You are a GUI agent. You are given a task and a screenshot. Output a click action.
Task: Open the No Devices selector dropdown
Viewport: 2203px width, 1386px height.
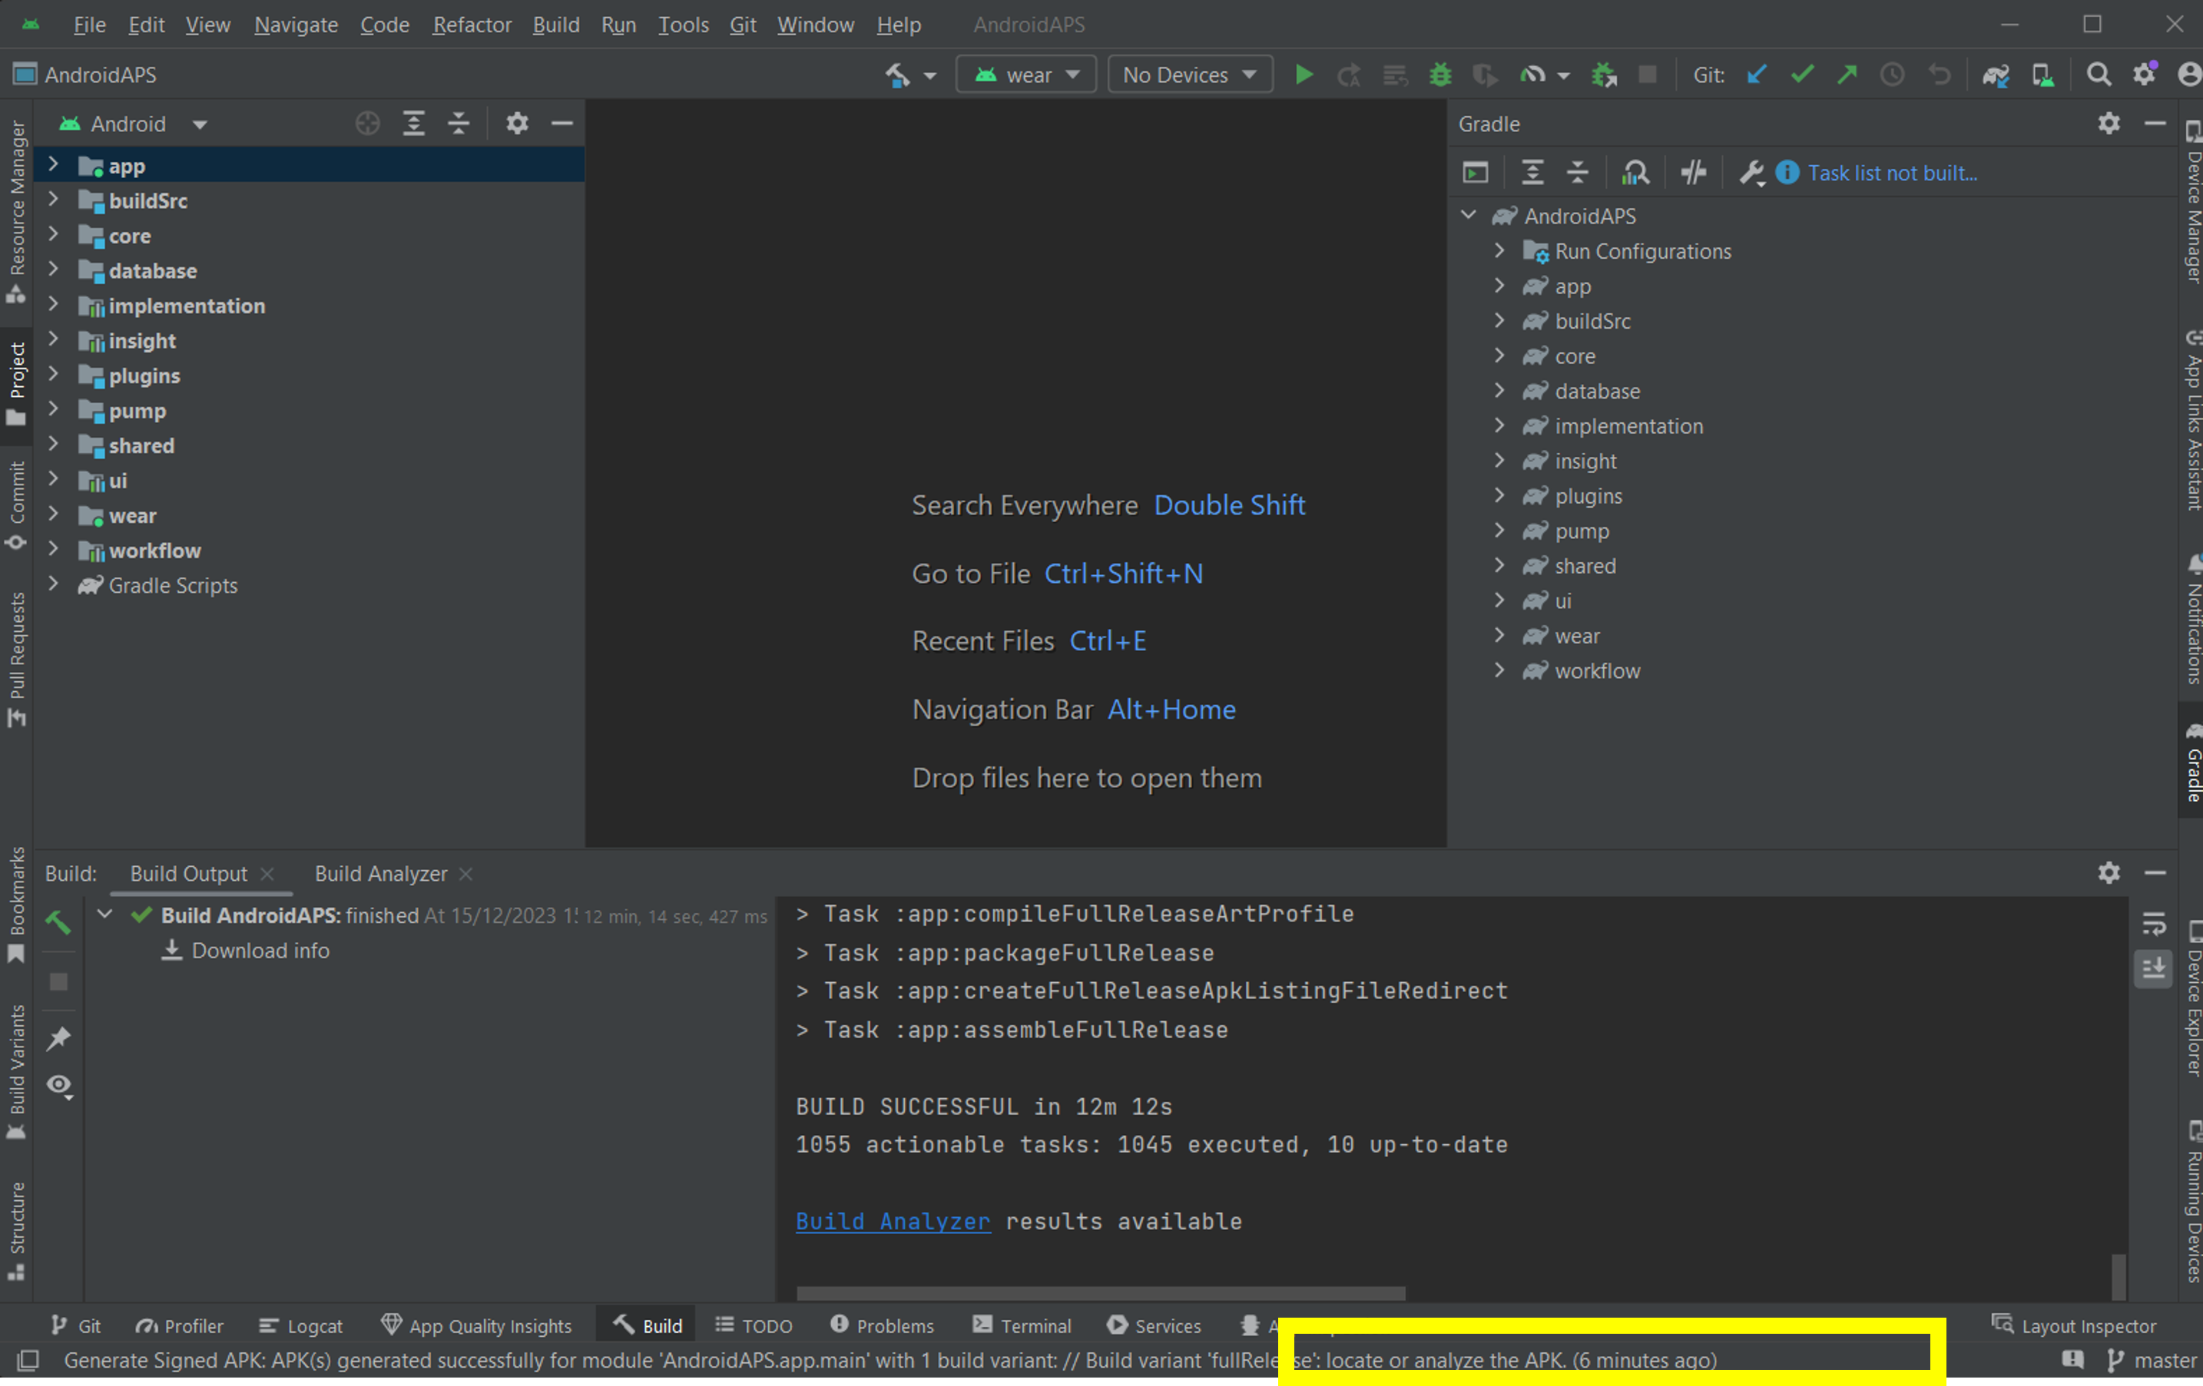pos(1189,75)
